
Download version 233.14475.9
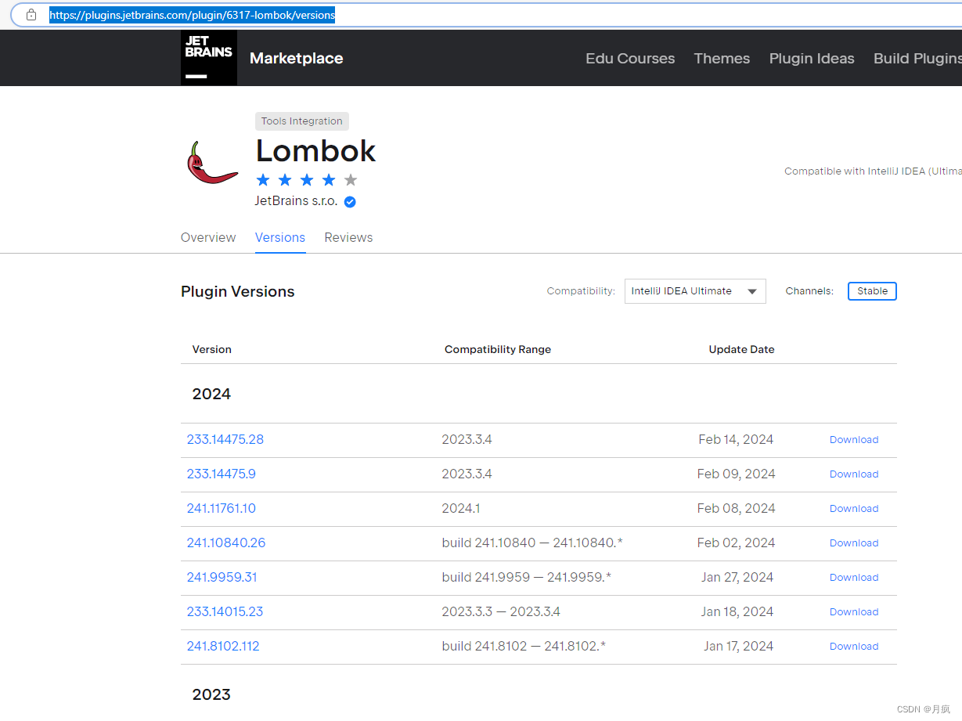point(854,474)
